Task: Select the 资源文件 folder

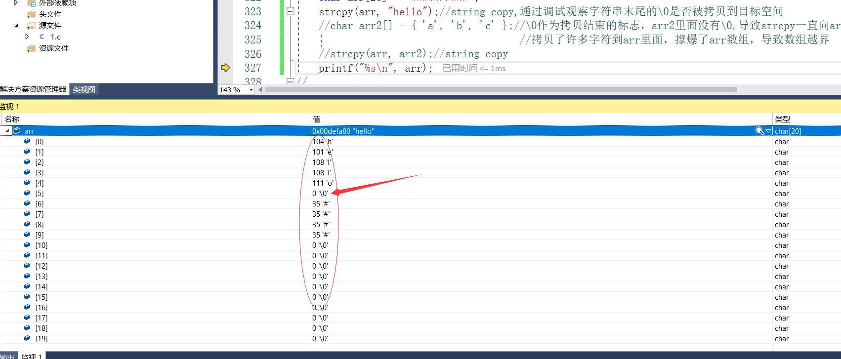Action: (x=54, y=48)
